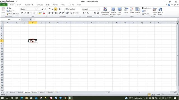Switch to the Page Layout tab
The width and height of the screenshot is (179, 100).
[29, 5]
